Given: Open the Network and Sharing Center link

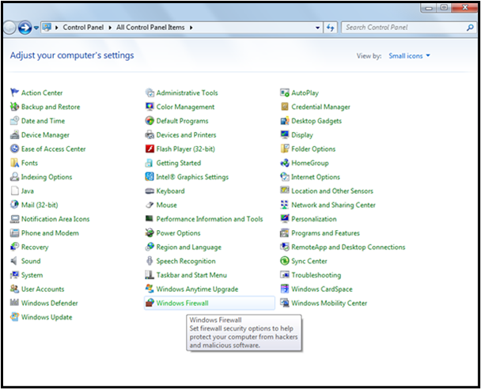Looking at the screenshot, I should pyautogui.click(x=333, y=205).
